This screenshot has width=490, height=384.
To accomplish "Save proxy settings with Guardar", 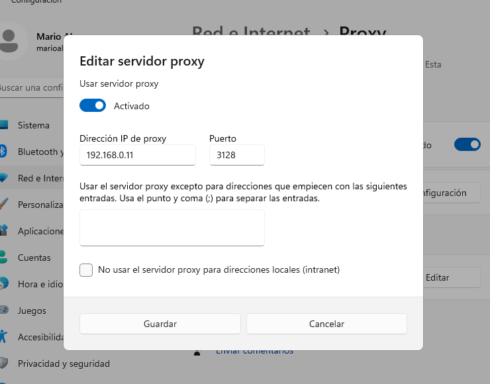I will (x=160, y=324).
